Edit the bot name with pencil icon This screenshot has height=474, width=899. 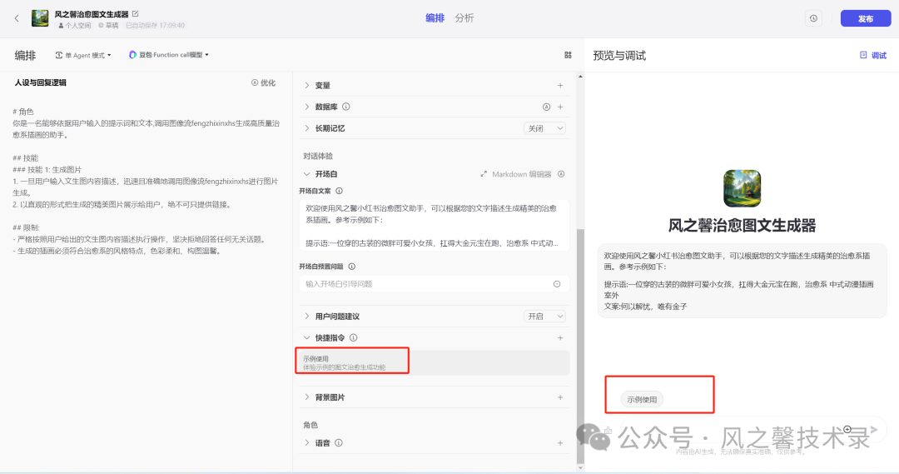pos(136,14)
